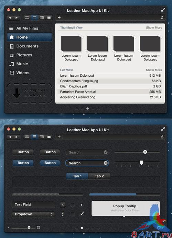Switch top window to icon grid view

(x=27, y=18)
